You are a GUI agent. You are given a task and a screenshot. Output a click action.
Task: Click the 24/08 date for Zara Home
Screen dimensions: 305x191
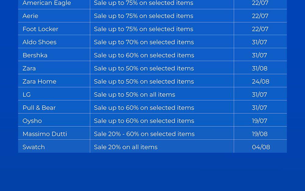260,81
